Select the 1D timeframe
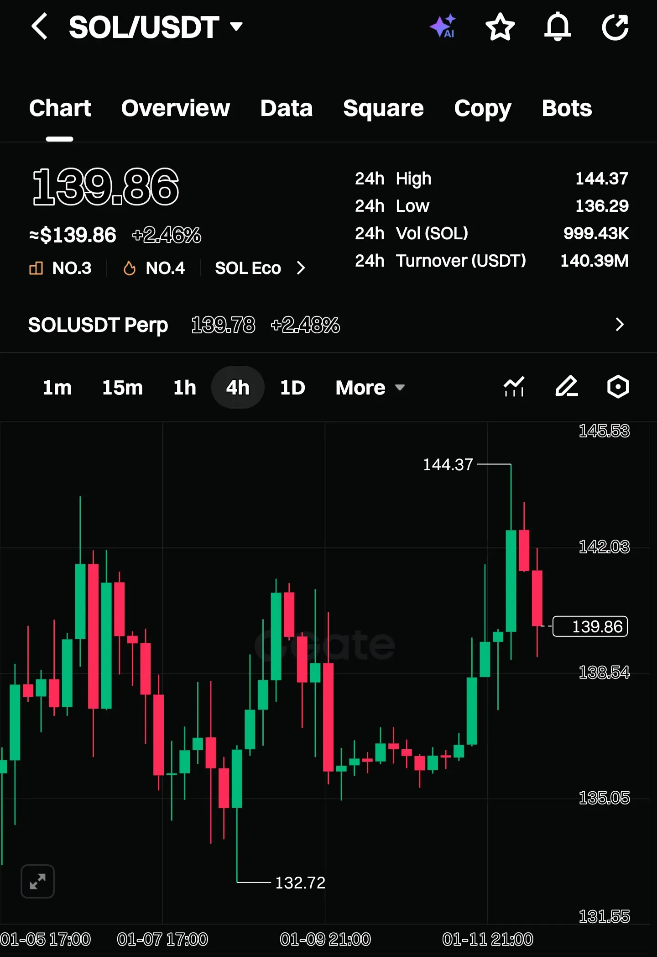Screen dimensions: 657x957 292,388
